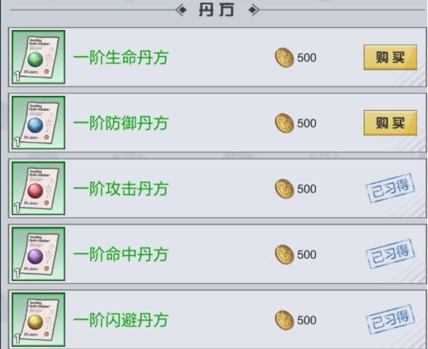Viewport: 428px width, 349px height.
Task: Select the 一阶防御丹方 item name
Action: (x=121, y=123)
